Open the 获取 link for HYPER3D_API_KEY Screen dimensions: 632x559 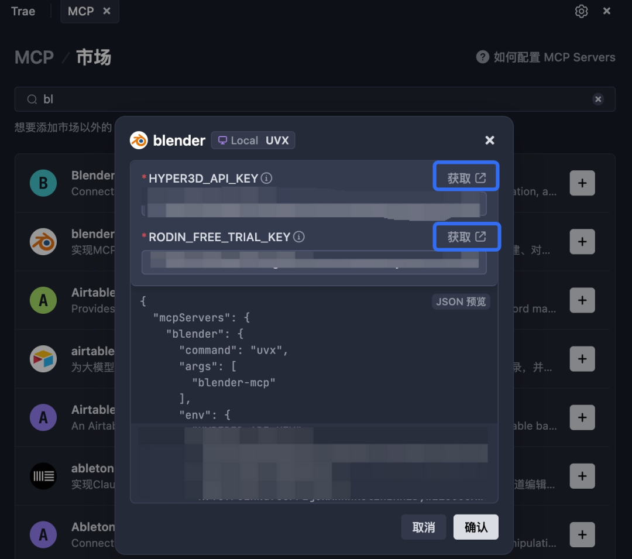(466, 176)
